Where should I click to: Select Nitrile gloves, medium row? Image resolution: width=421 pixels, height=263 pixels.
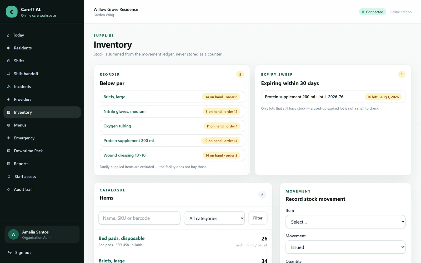coord(172,112)
